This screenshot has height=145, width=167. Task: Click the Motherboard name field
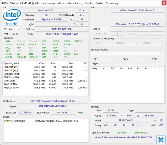coord(53,101)
